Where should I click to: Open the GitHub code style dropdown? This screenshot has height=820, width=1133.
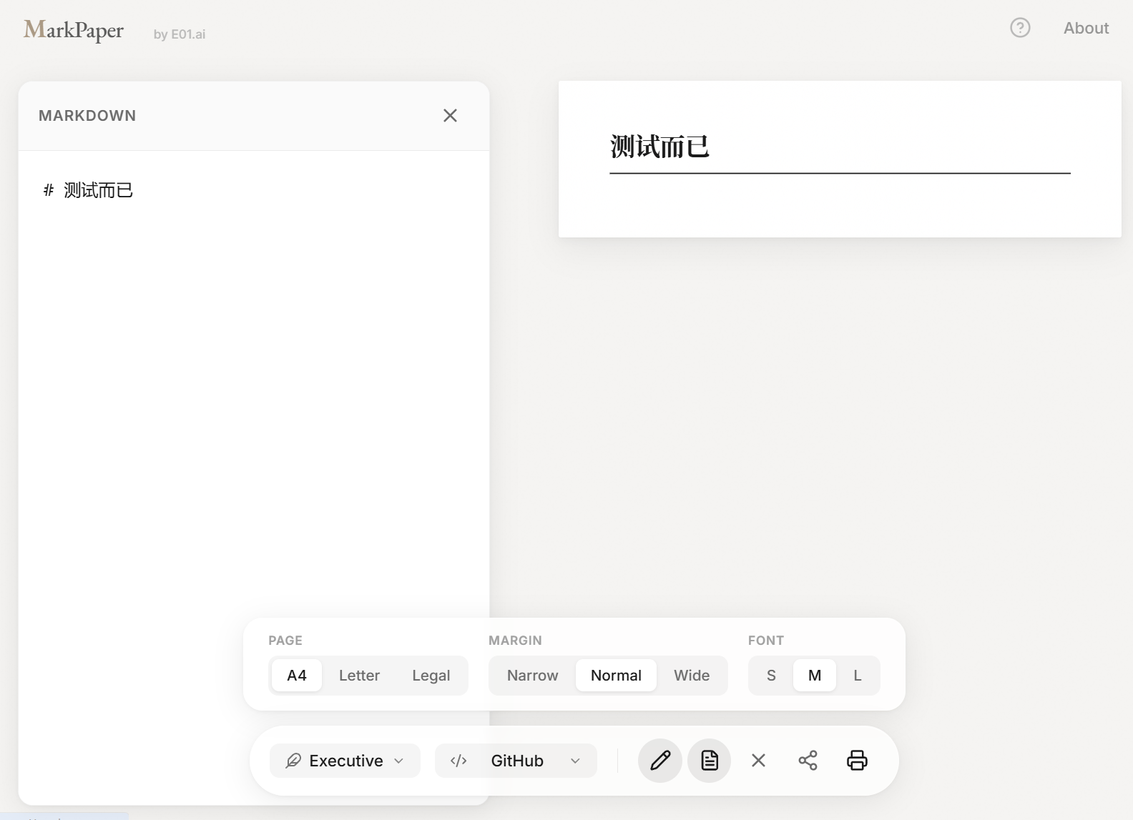tap(516, 761)
